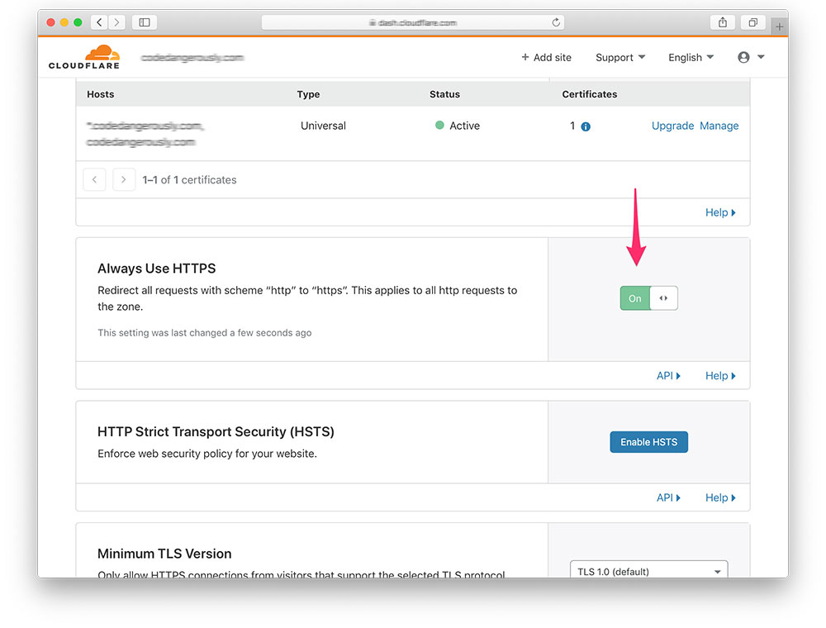Screen dimensions: 826x628
Task: Click the Add site link
Action: coord(546,57)
